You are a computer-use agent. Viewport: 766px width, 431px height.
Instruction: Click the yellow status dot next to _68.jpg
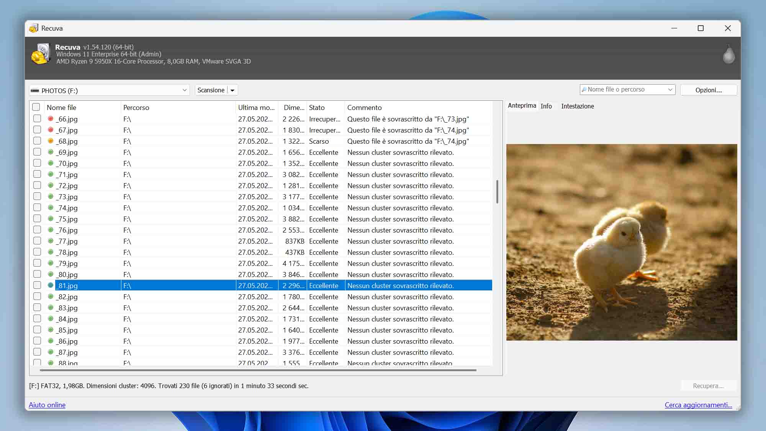click(x=50, y=141)
